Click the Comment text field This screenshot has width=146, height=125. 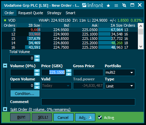click(x=88, y=102)
